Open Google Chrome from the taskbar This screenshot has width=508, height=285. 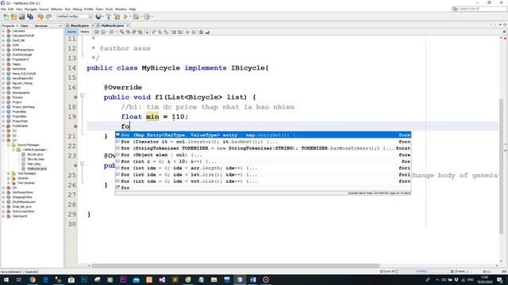(x=33, y=279)
